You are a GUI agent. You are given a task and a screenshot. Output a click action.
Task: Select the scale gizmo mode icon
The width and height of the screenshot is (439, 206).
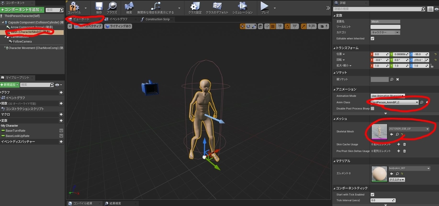tap(254, 26)
